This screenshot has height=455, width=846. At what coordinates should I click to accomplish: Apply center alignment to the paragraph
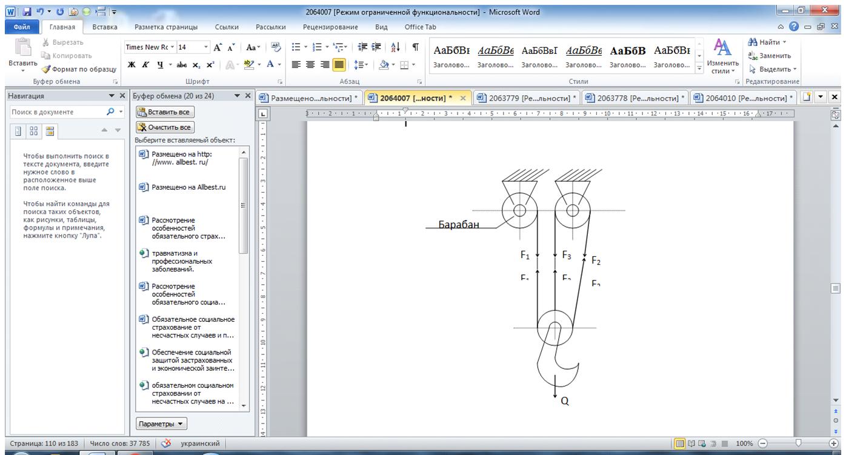point(311,65)
